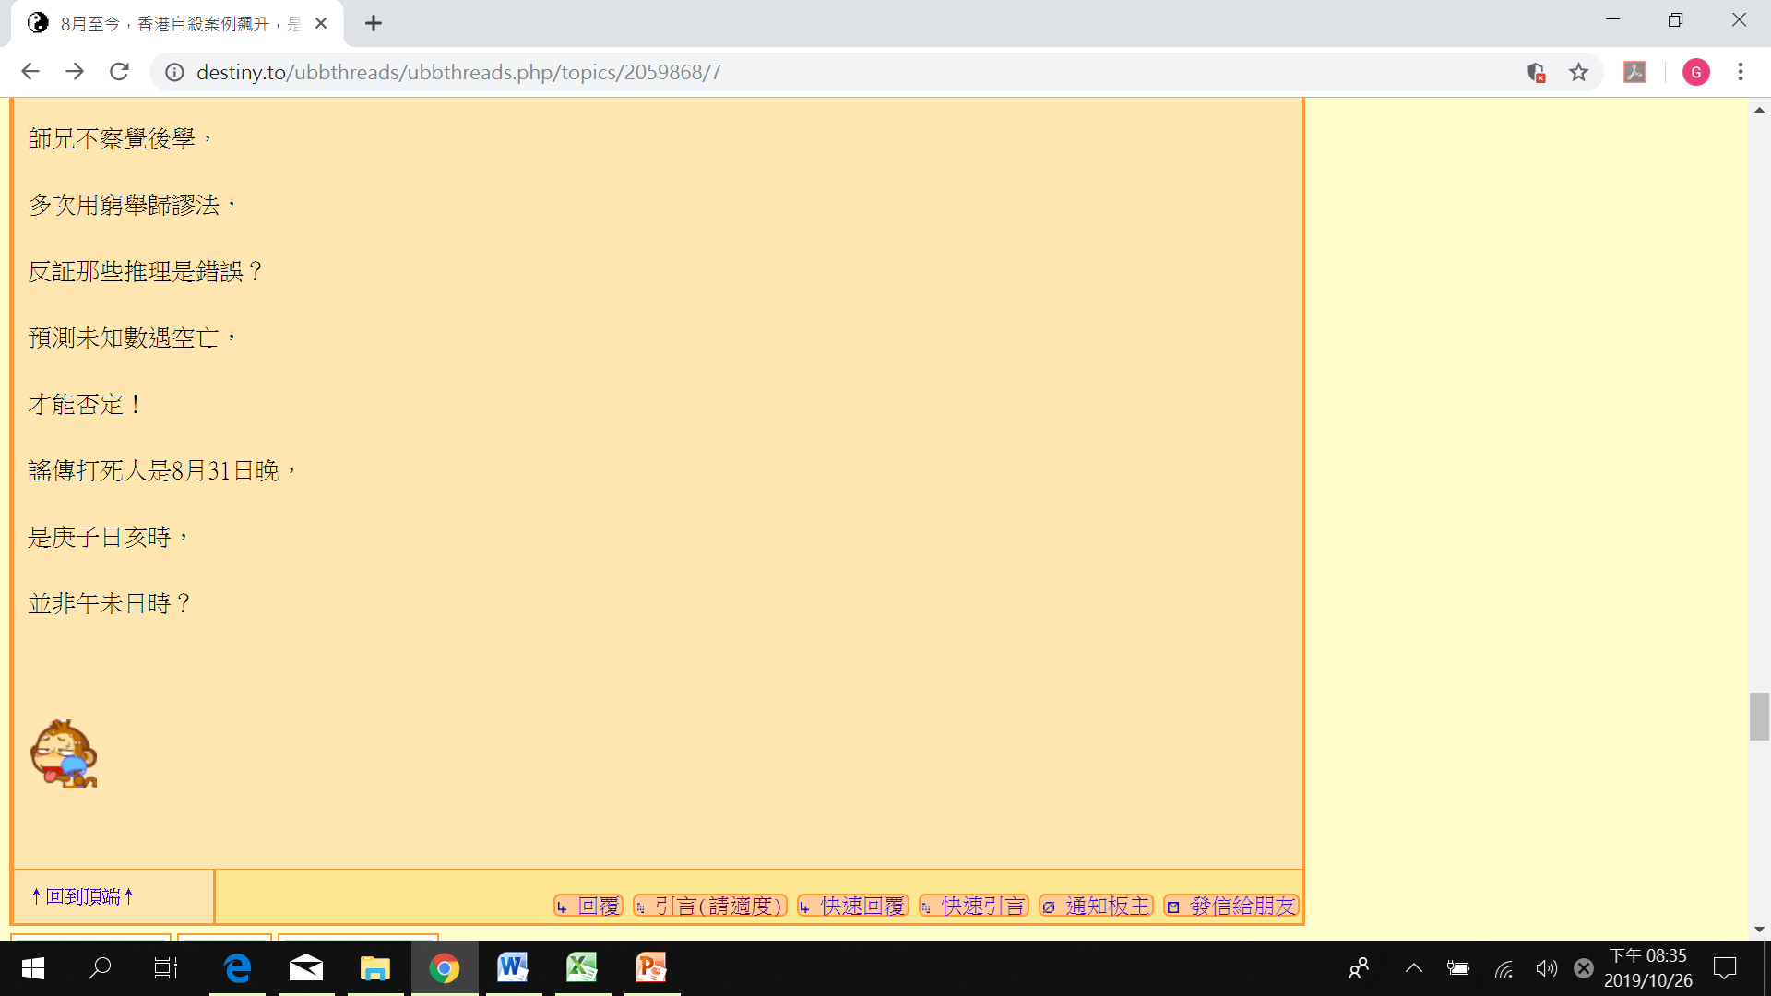Reload the current page
Viewport: 1771px width, 996px height.
click(x=119, y=72)
